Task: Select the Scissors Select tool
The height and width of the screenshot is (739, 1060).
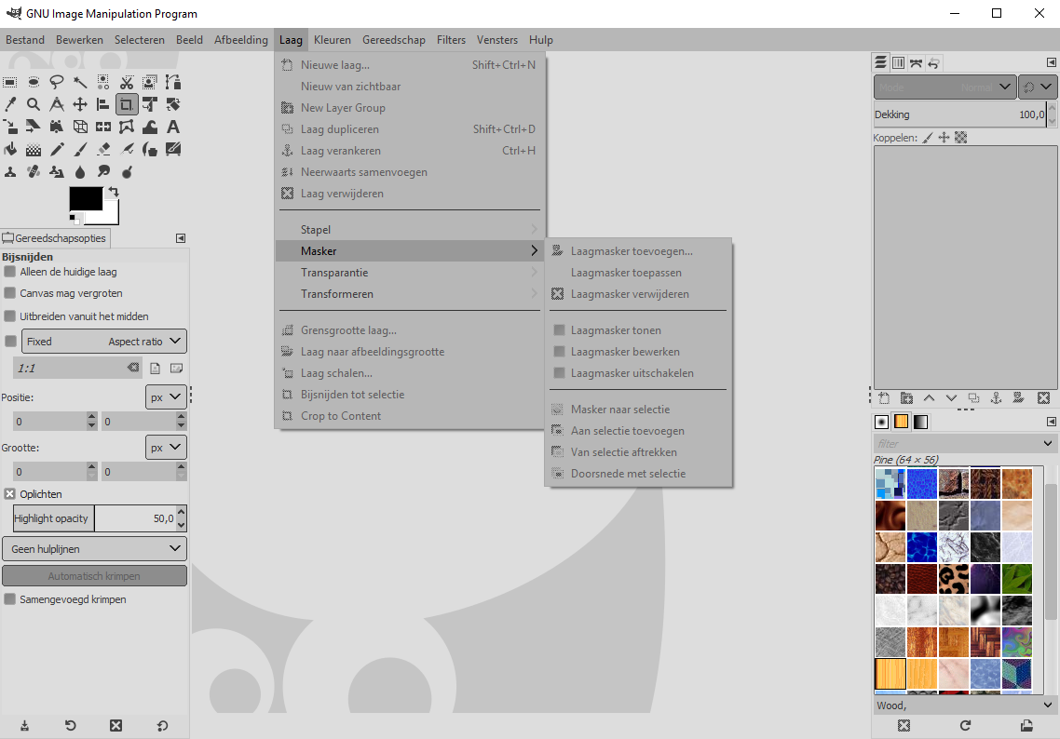Action: (127, 82)
